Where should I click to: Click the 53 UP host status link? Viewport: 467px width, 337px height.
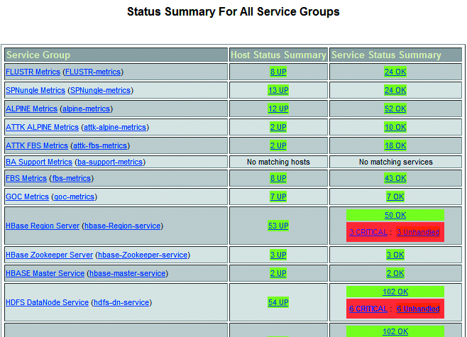(x=278, y=226)
